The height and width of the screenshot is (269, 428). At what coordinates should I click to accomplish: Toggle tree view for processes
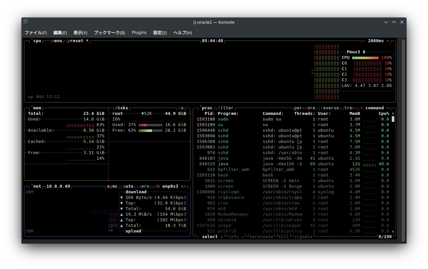point(349,108)
